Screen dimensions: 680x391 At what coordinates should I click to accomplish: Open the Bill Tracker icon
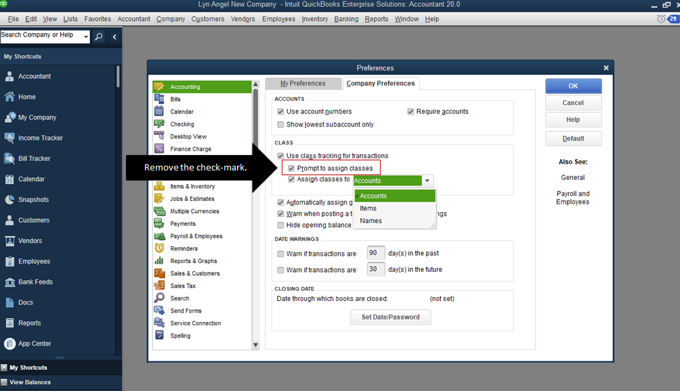click(9, 158)
